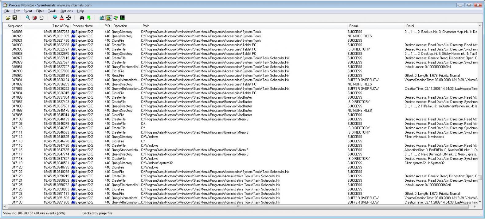The height and width of the screenshot is (219, 485).
Task: Click the PID column header
Action: [x=106, y=26]
